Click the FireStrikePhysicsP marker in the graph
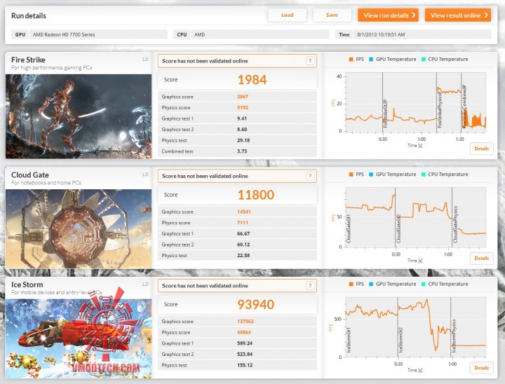The height and width of the screenshot is (384, 505). tap(439, 109)
